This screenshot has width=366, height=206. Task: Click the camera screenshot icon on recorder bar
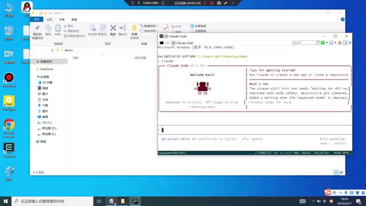[x=218, y=3]
